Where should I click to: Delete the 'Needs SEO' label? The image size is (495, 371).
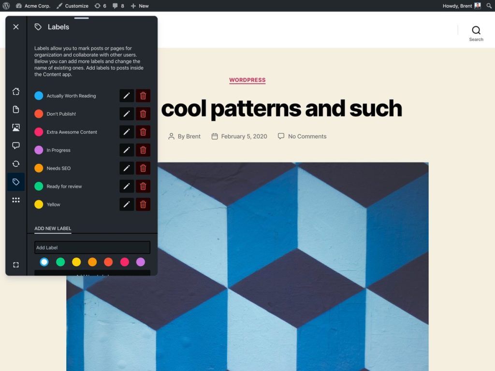tap(143, 168)
